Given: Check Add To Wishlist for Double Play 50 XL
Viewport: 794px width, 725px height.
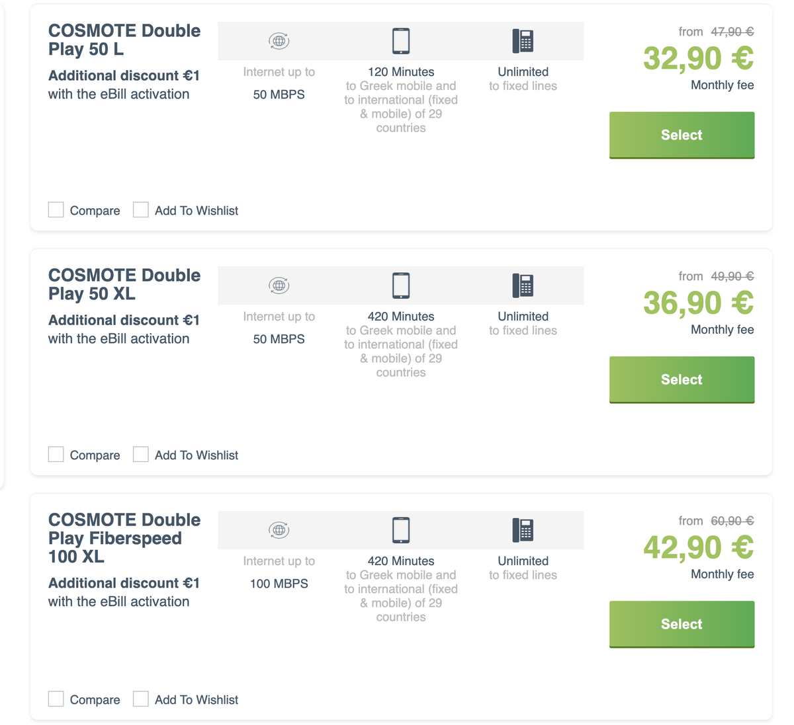Looking at the screenshot, I should (141, 455).
